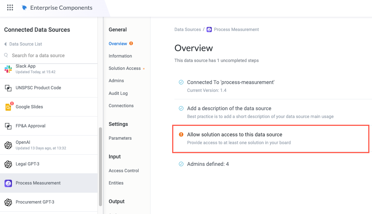Screen dimensions: 372x214
Task: Go back to Data Source List
Action: click(26, 44)
